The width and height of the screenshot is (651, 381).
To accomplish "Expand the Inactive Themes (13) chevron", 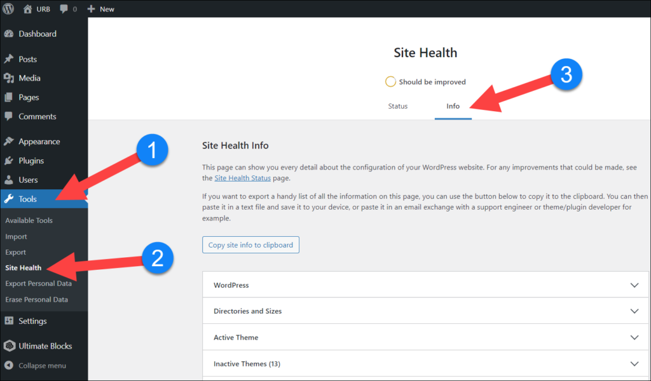I will pos(634,364).
